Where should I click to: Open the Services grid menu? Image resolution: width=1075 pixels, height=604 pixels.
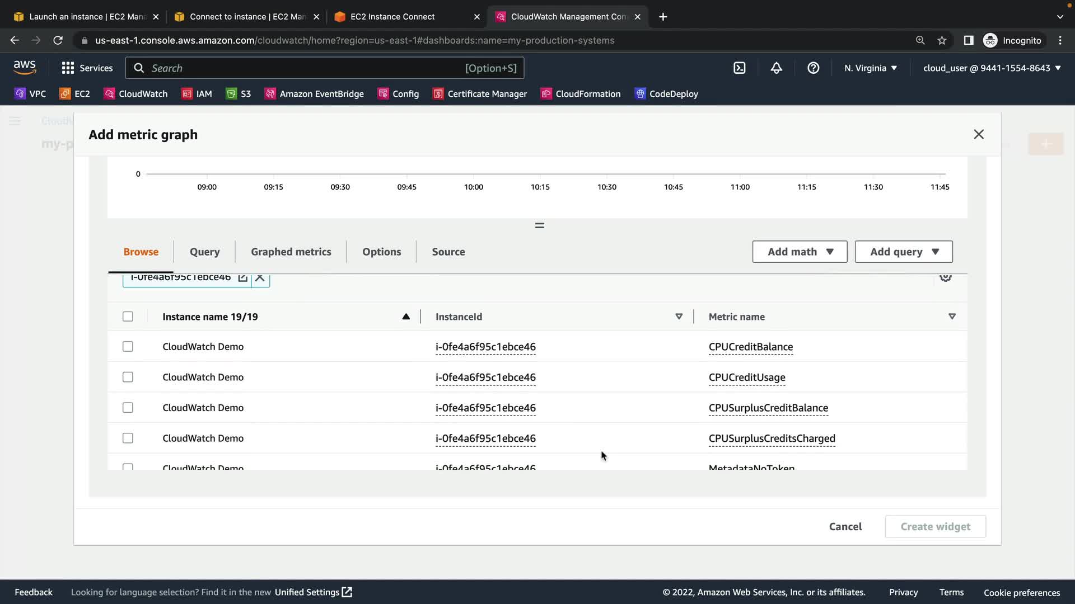68,68
